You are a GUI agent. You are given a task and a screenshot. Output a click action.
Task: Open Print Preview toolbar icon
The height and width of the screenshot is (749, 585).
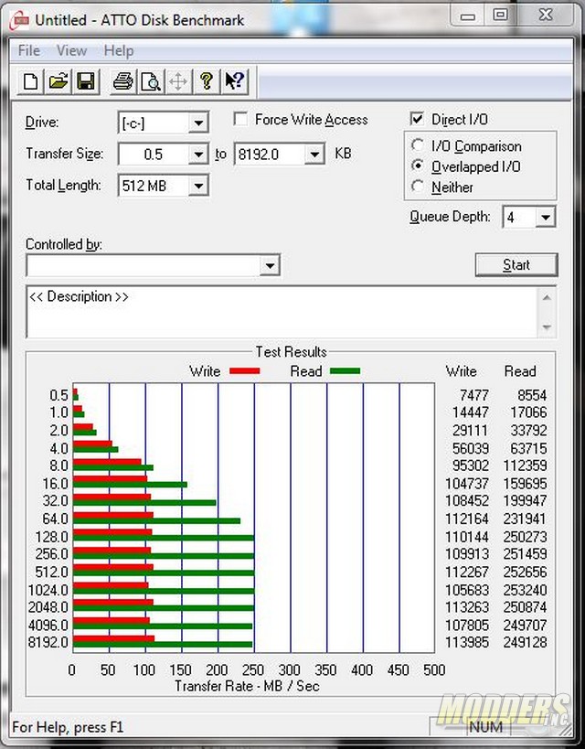(151, 81)
